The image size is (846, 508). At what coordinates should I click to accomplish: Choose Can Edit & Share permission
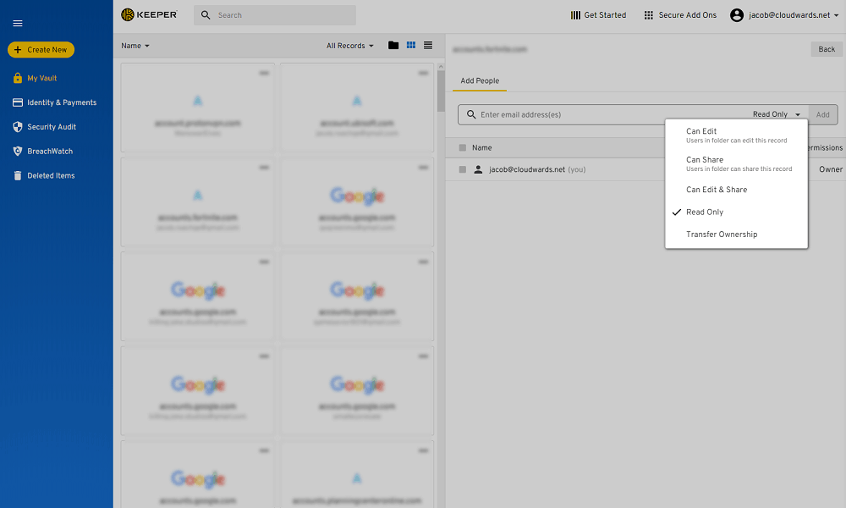pos(737,190)
